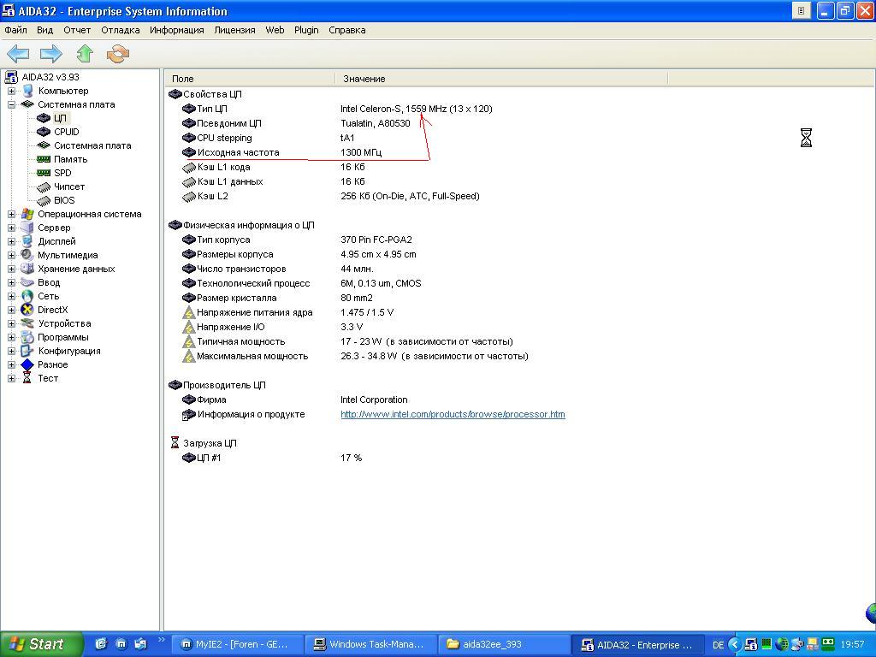
Task: Click the Устройства icon in the tree
Action: coord(27,323)
